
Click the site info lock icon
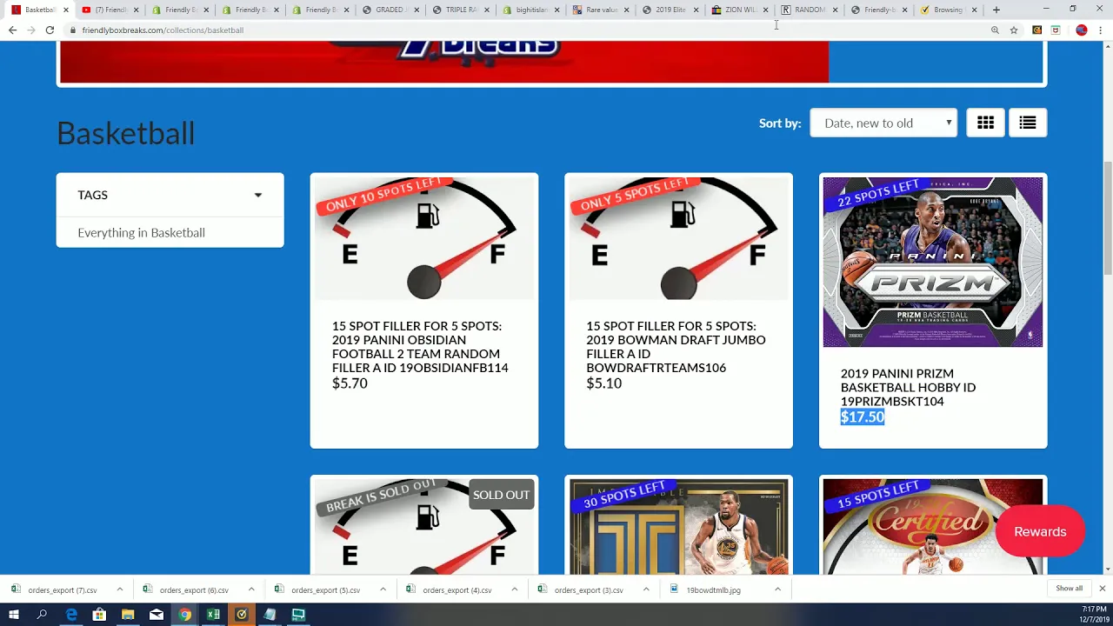tap(74, 30)
